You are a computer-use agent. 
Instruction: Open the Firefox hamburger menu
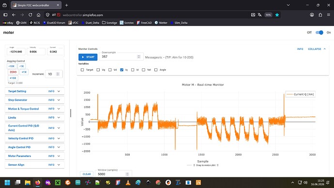(329, 15)
